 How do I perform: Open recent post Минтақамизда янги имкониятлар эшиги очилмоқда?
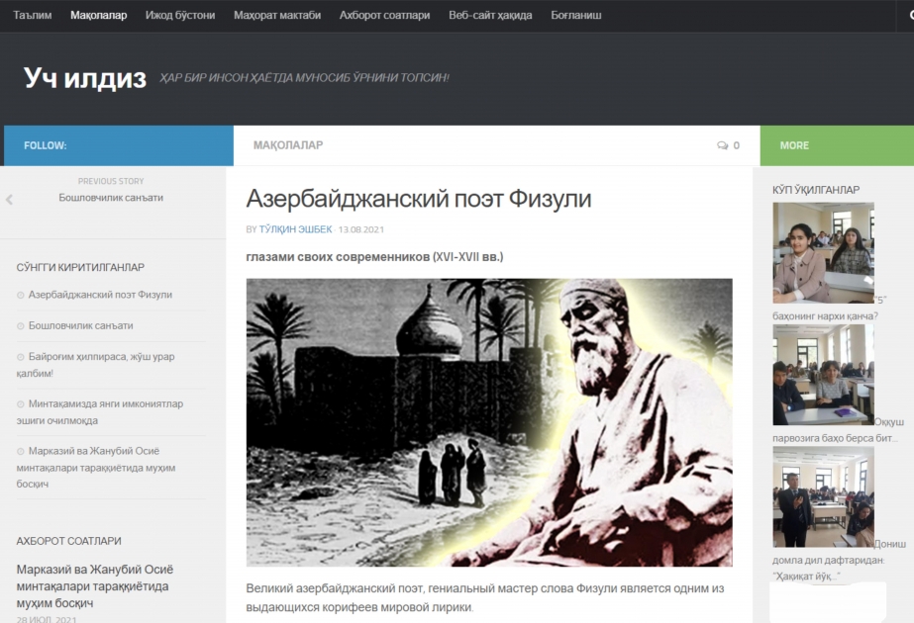click(100, 411)
